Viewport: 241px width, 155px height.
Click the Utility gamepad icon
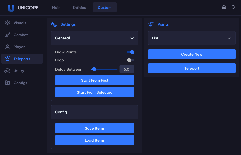[7, 71]
